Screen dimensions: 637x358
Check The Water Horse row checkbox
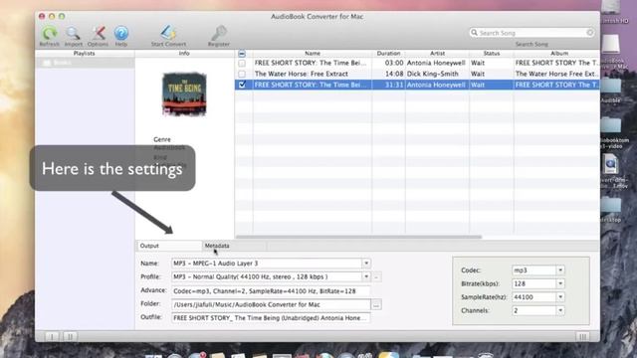(x=242, y=74)
